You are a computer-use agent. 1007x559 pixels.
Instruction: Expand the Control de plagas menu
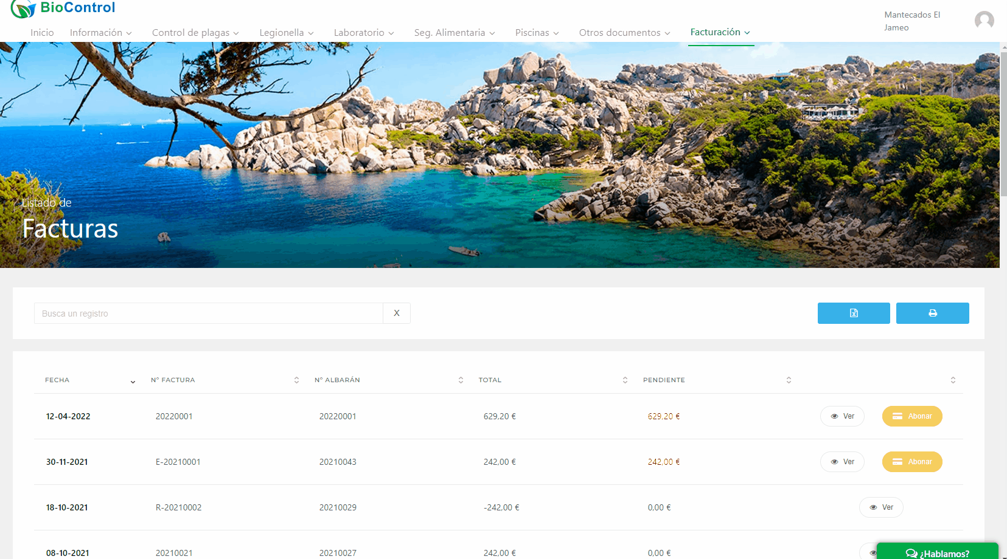coord(195,33)
